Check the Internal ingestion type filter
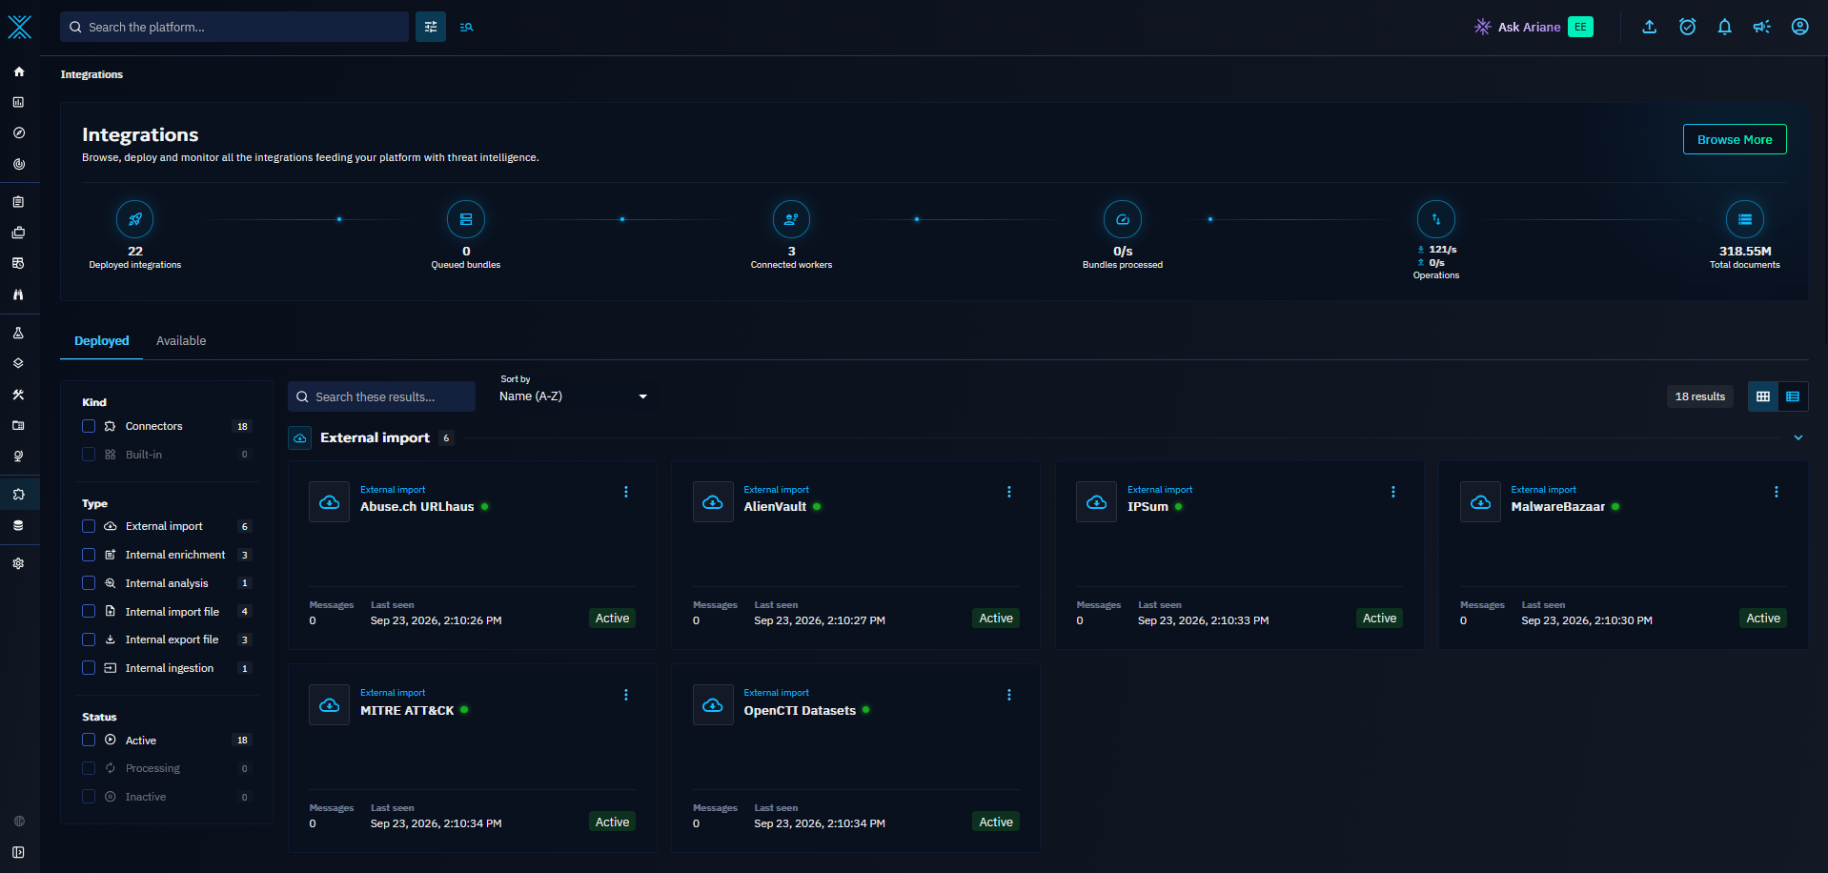Screen dimensions: 1828x873 [89, 668]
